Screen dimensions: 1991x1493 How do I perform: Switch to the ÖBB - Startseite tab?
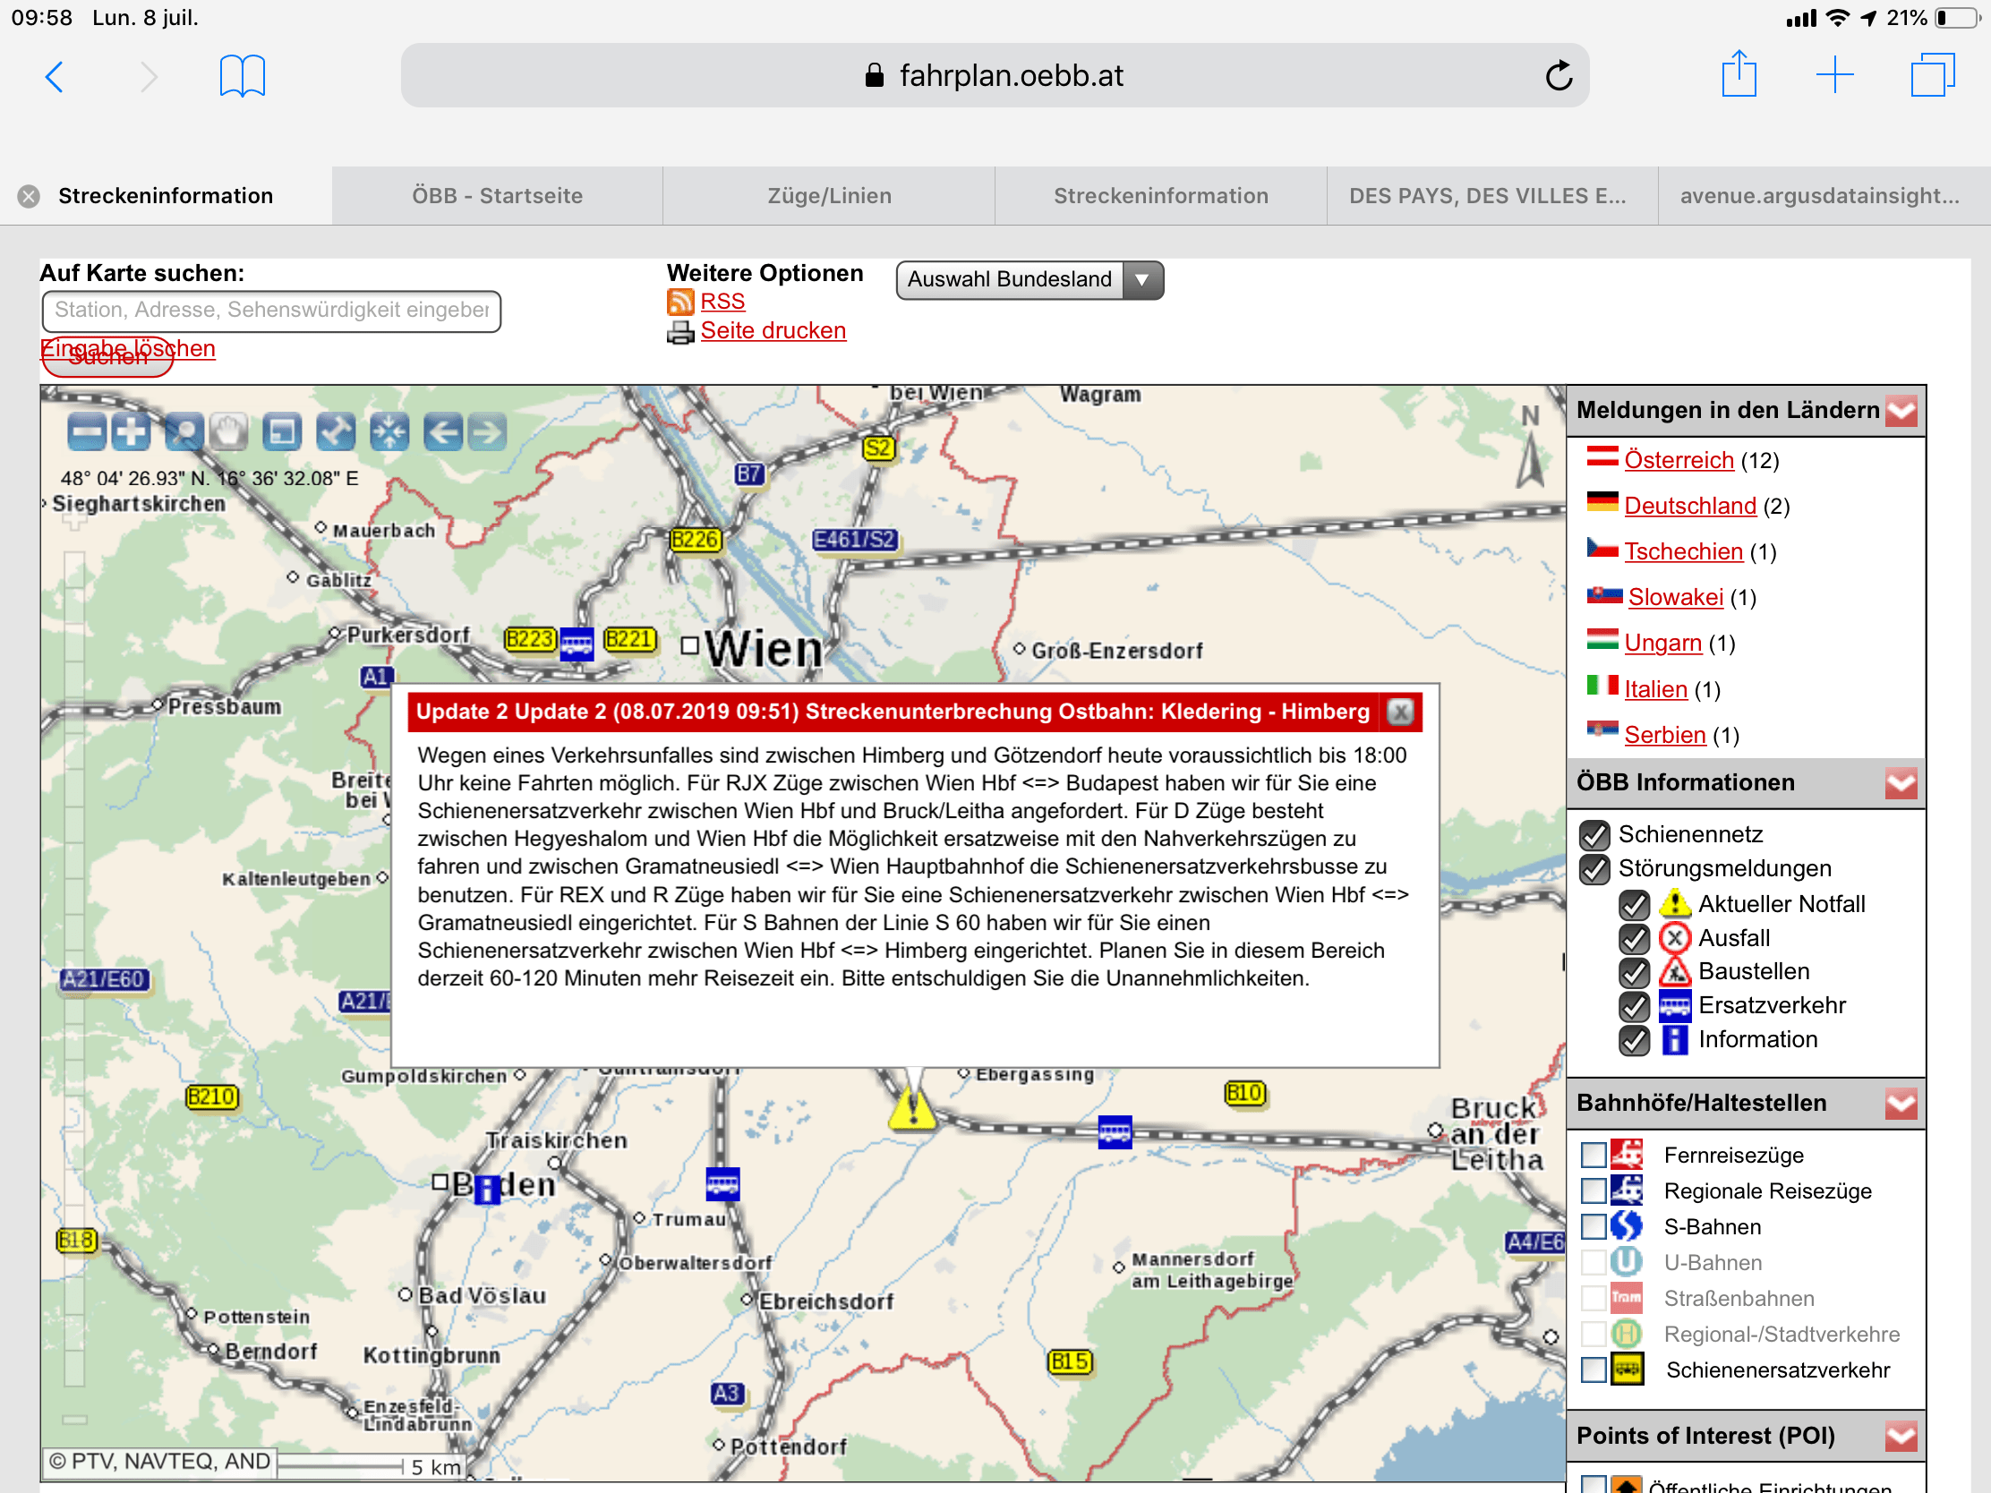click(497, 196)
